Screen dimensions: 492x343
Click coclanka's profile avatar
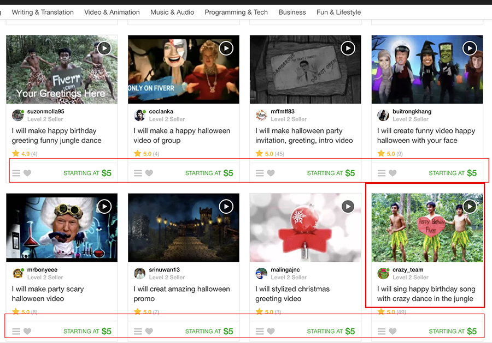(x=139, y=115)
